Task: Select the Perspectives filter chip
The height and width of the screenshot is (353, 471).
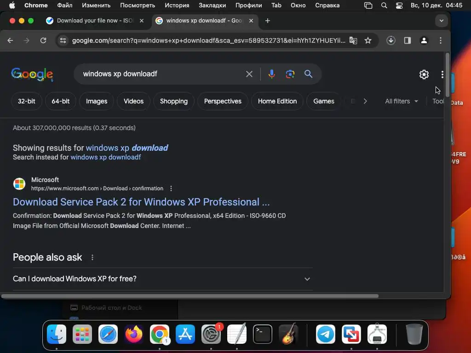Action: 223,101
